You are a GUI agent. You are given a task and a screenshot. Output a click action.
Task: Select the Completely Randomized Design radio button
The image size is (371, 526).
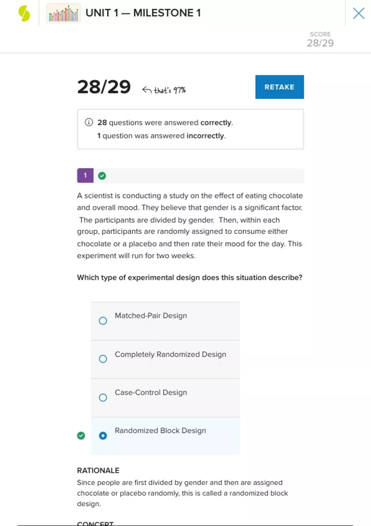tap(103, 359)
